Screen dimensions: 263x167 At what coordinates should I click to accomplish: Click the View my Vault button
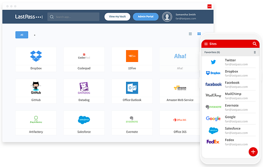pos(117,17)
